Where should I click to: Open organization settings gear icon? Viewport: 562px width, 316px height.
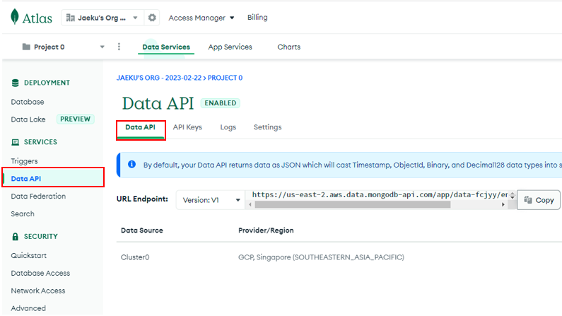point(152,18)
